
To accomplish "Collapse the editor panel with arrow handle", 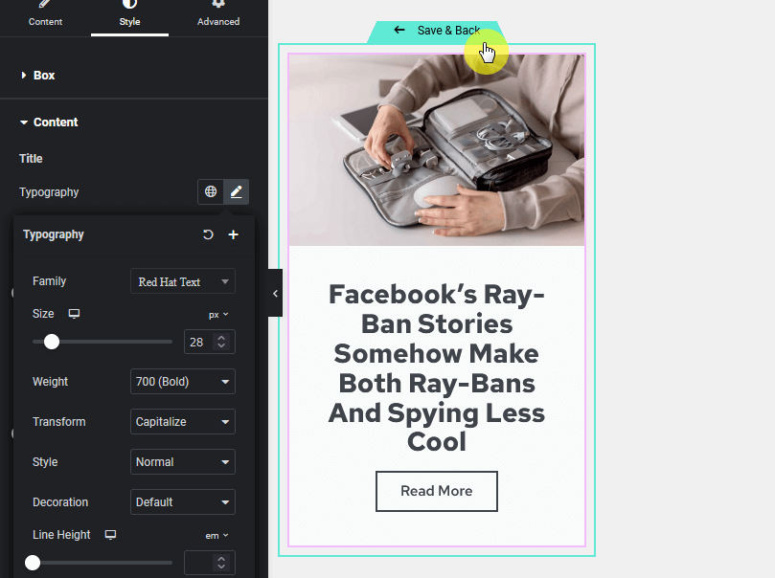I will pyautogui.click(x=275, y=293).
